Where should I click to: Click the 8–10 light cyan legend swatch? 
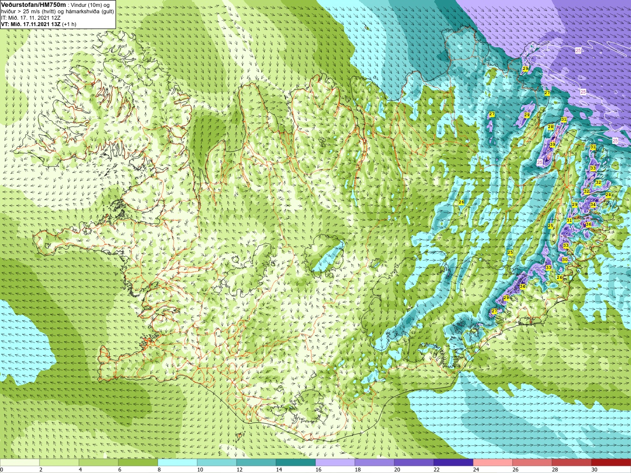[177, 463]
